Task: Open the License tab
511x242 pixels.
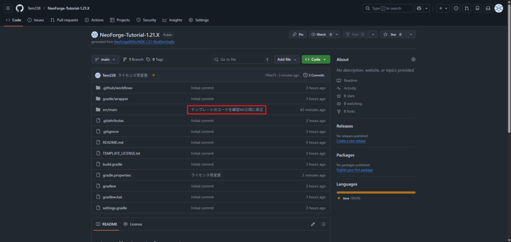Action: 133,224
